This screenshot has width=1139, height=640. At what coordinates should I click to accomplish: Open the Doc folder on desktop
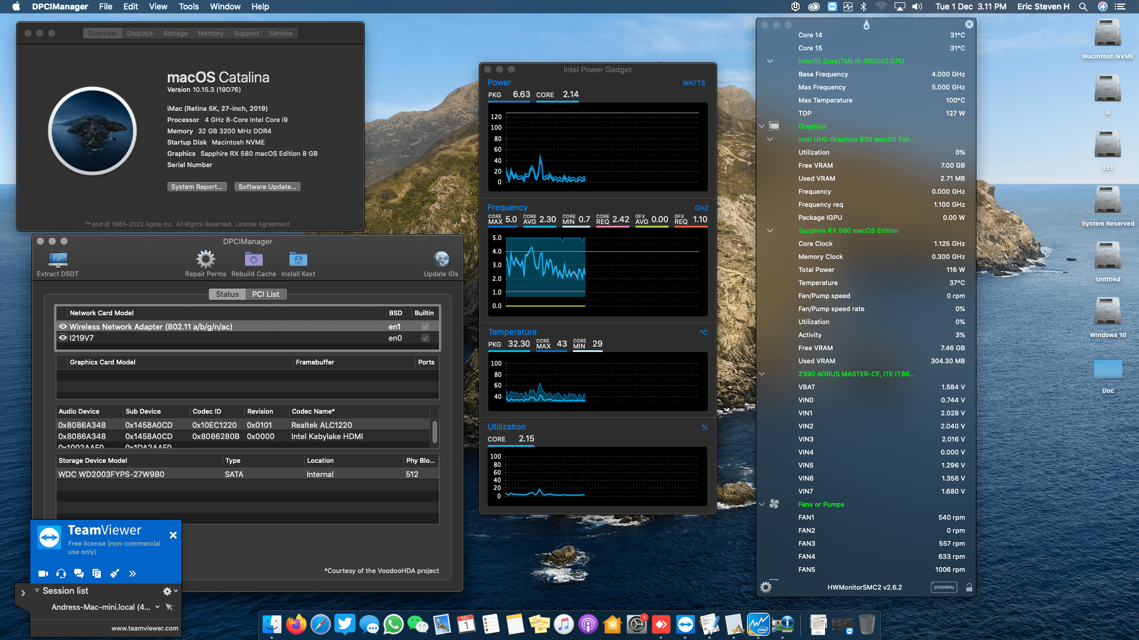tap(1108, 369)
